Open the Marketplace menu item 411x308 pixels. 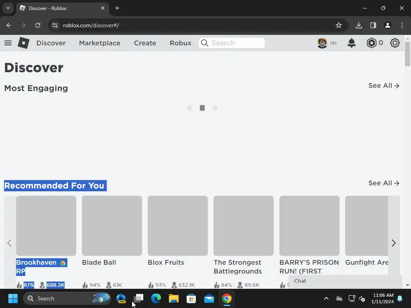[100, 43]
